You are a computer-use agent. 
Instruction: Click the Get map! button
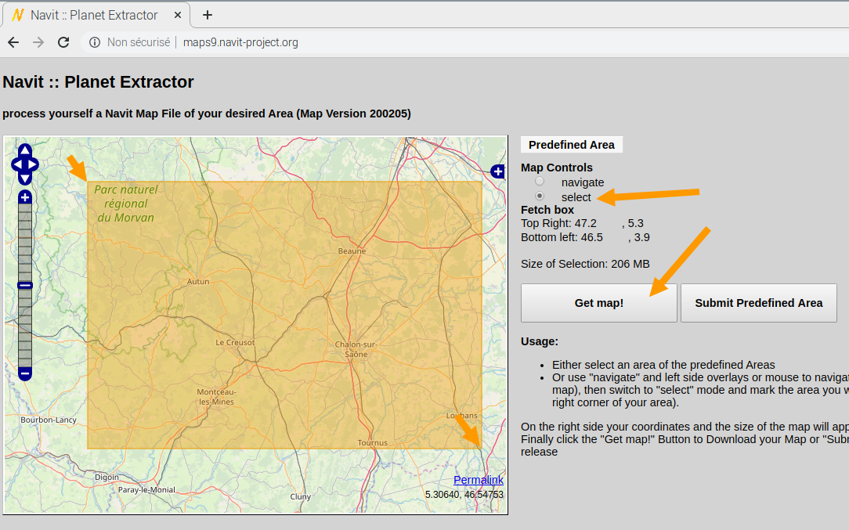[599, 303]
